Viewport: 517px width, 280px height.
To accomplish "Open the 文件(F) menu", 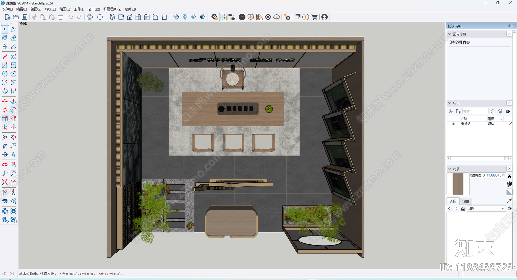I will 8,9.
